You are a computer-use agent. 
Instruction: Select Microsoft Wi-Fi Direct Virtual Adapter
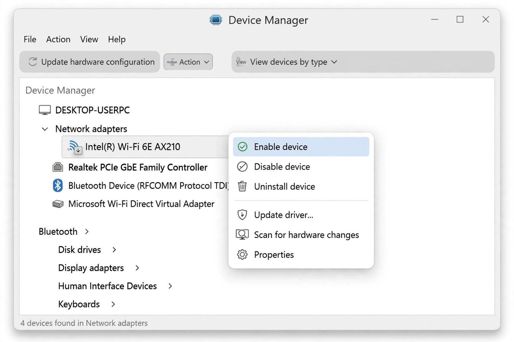141,204
